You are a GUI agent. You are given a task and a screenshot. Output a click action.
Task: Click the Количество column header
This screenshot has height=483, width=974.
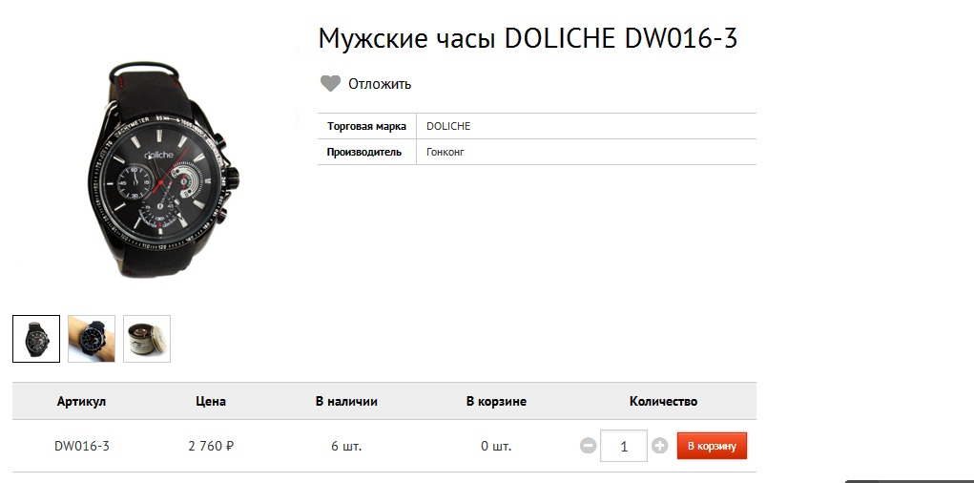pos(663,401)
